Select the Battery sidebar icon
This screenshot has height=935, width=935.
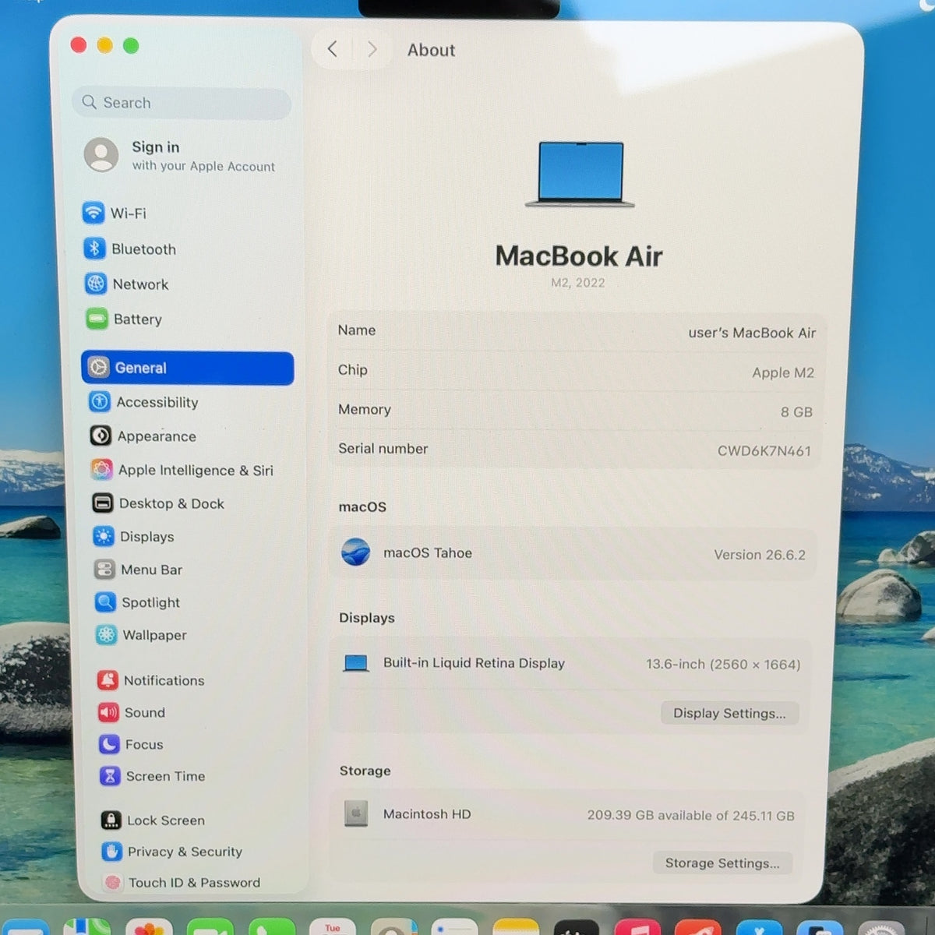click(x=97, y=319)
